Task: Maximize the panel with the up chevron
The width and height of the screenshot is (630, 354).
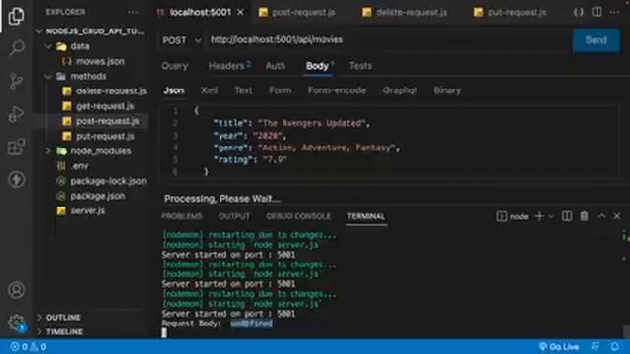Action: [x=601, y=216]
